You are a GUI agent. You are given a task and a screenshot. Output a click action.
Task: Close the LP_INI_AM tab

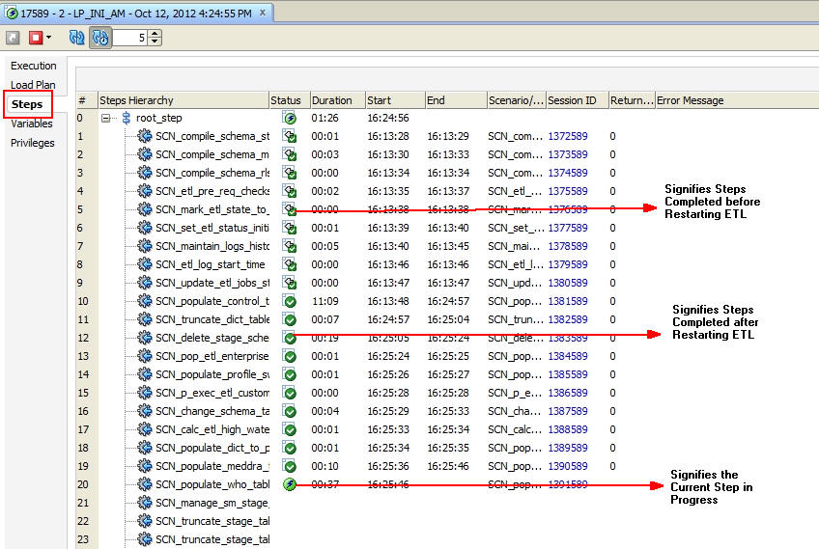263,13
